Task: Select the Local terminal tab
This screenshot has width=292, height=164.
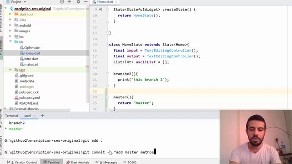Action: click(x=27, y=116)
